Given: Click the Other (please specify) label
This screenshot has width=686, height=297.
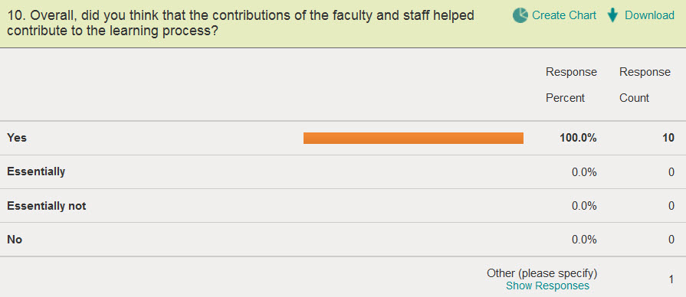Looking at the screenshot, I should [x=542, y=273].
